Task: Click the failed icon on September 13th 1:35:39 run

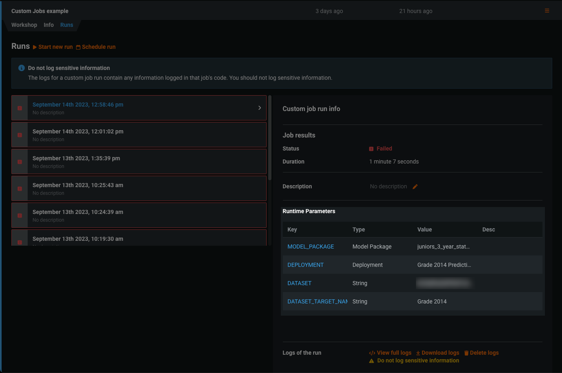Action: point(20,162)
